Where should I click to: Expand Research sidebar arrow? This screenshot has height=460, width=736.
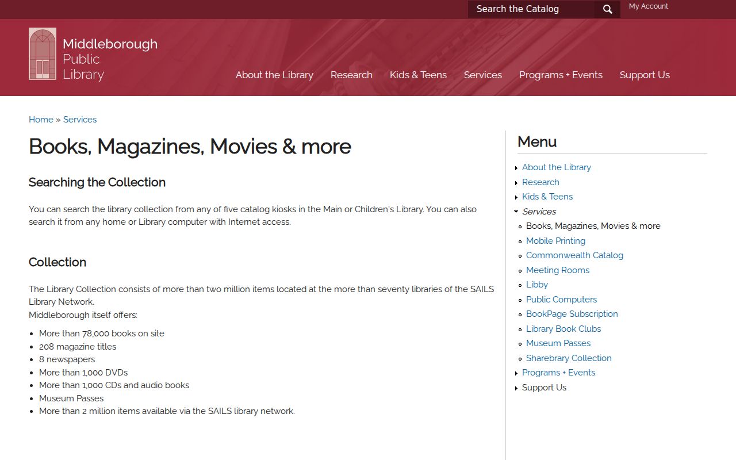516,183
